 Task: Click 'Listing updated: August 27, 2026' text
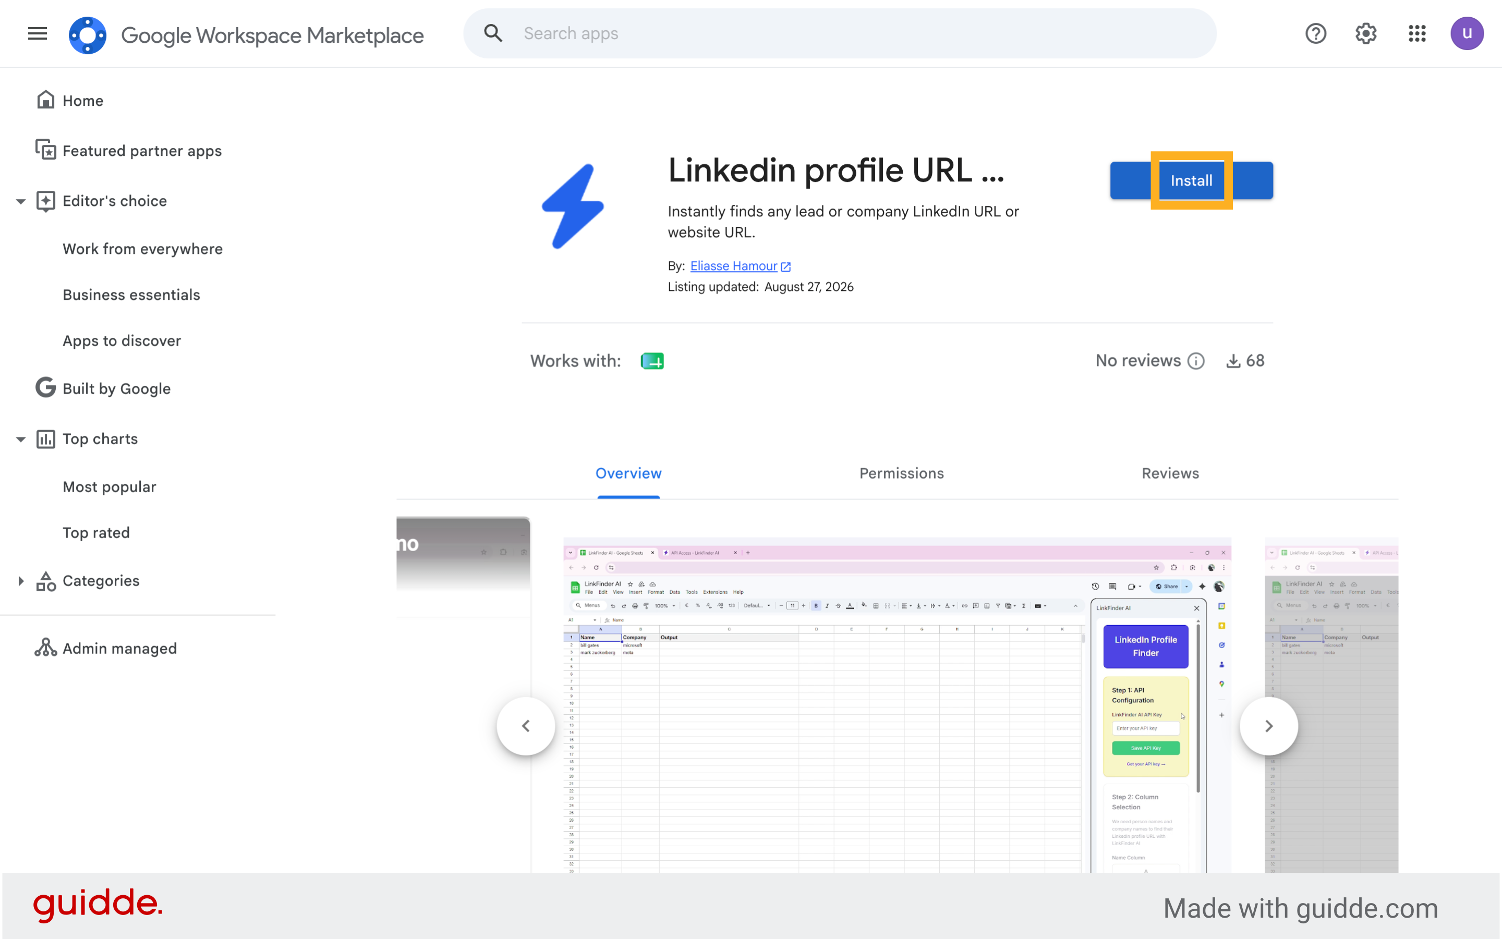coord(760,287)
